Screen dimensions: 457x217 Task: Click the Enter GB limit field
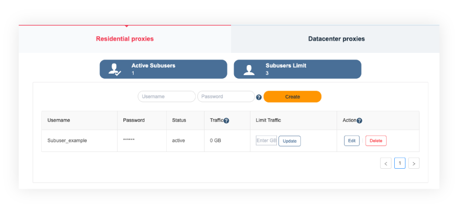coord(266,140)
